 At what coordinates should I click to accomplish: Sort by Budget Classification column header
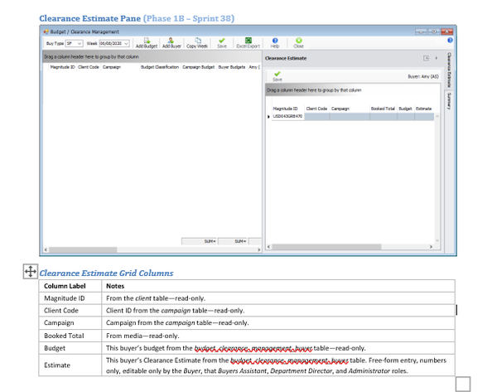(159, 66)
